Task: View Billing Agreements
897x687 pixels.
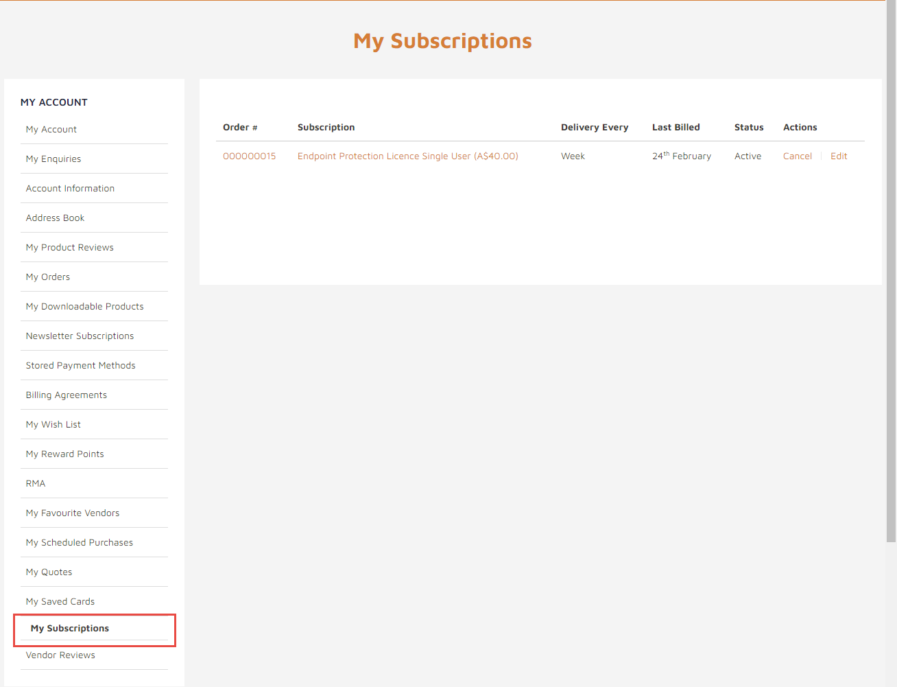Action: tap(67, 395)
